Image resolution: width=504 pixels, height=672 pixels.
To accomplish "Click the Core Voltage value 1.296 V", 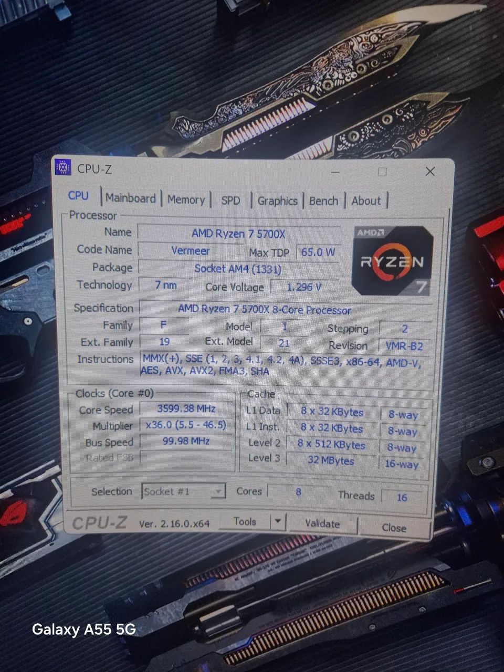I will [304, 287].
